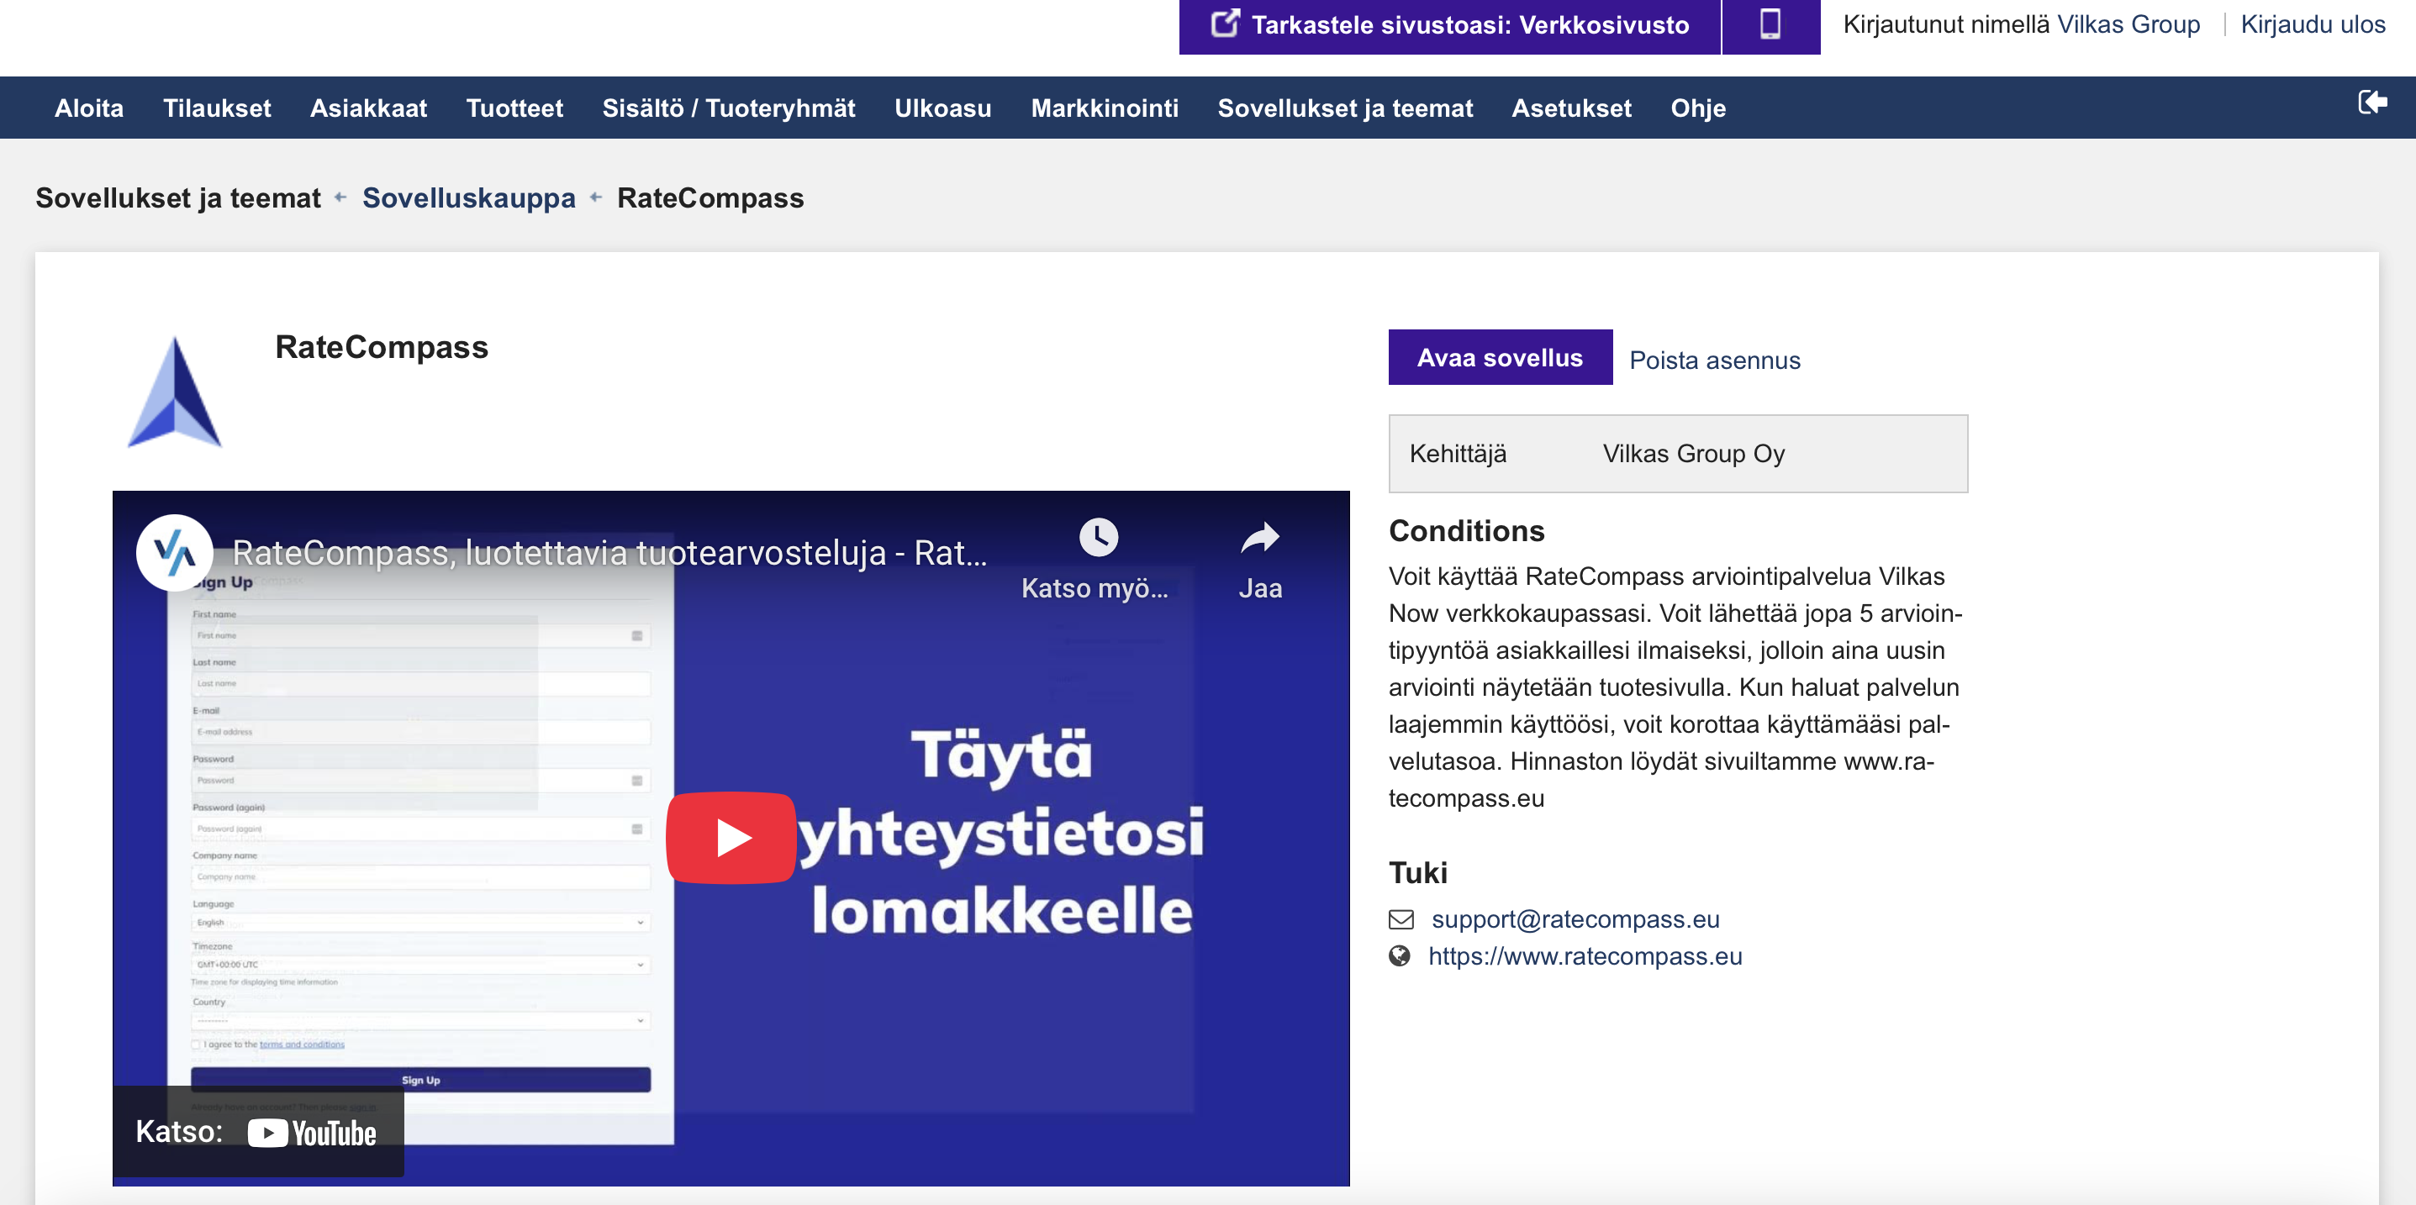
Task: Open Sisältö / Tuoteryhmät menu
Action: 729,108
